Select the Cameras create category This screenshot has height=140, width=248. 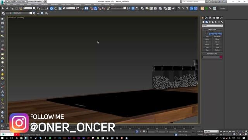point(213,22)
